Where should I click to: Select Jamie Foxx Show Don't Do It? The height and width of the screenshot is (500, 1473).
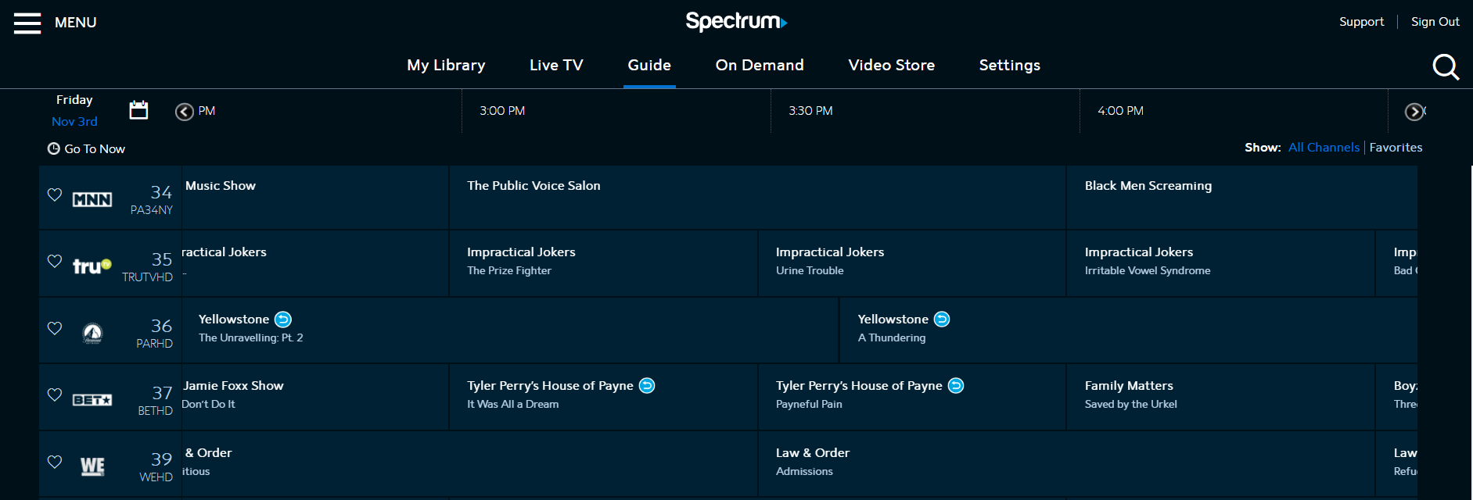click(315, 397)
